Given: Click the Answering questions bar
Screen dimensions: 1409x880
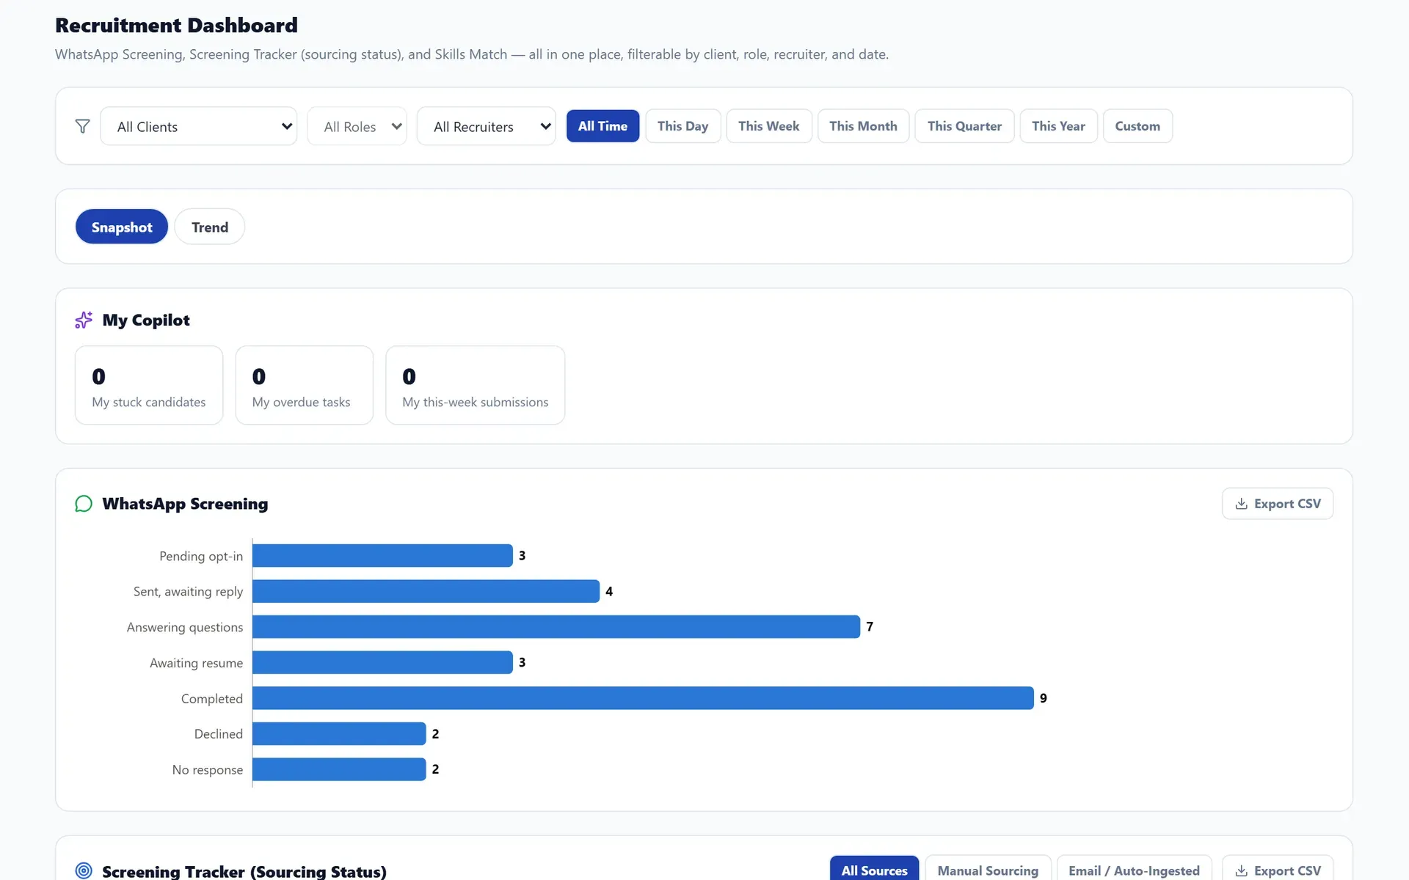Looking at the screenshot, I should pyautogui.click(x=556, y=627).
